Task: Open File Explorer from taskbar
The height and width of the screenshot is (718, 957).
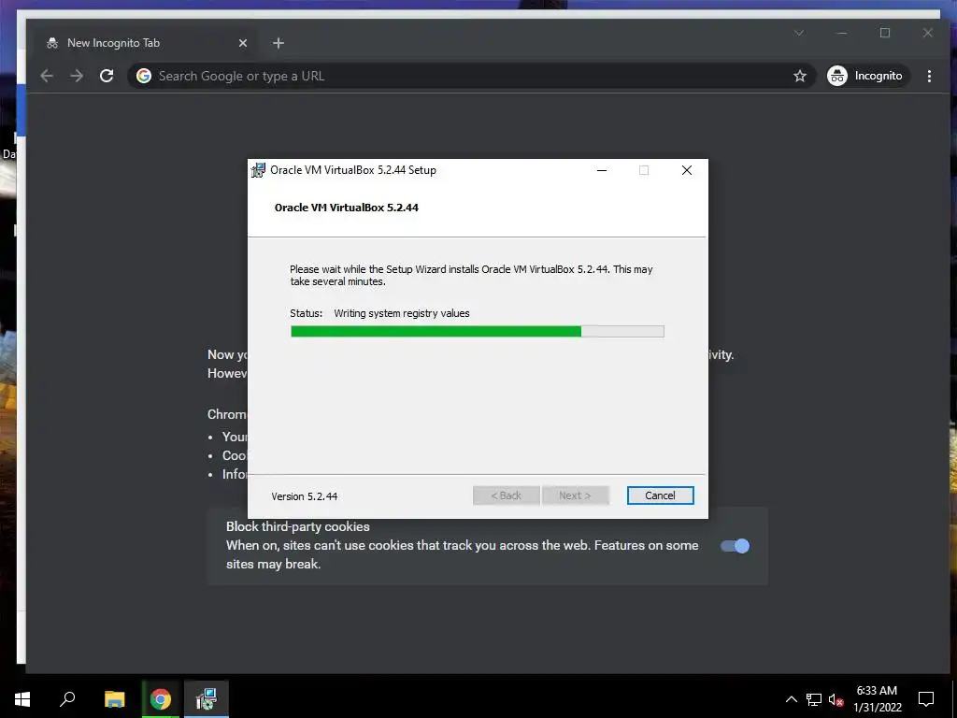Action: (x=114, y=699)
